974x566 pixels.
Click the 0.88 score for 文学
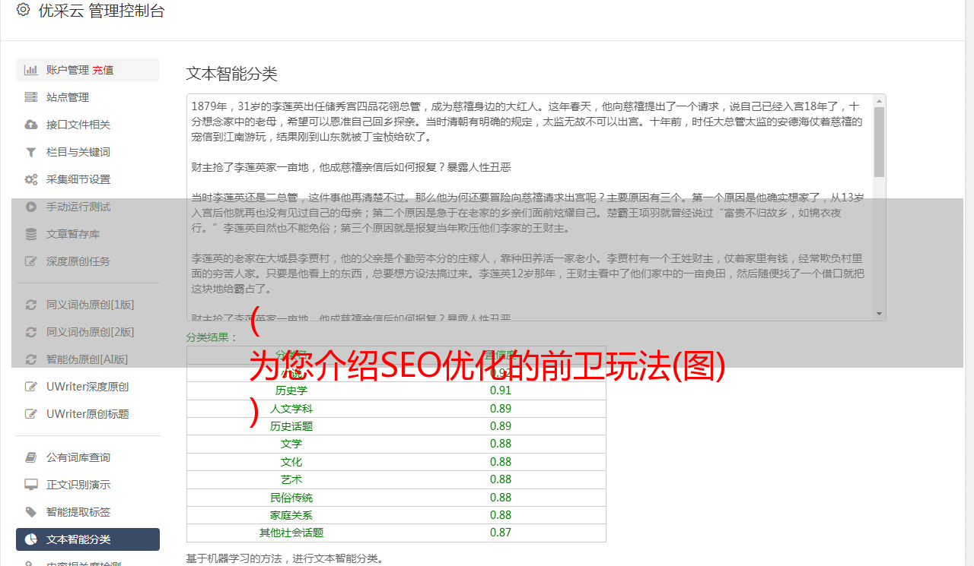pyautogui.click(x=501, y=444)
